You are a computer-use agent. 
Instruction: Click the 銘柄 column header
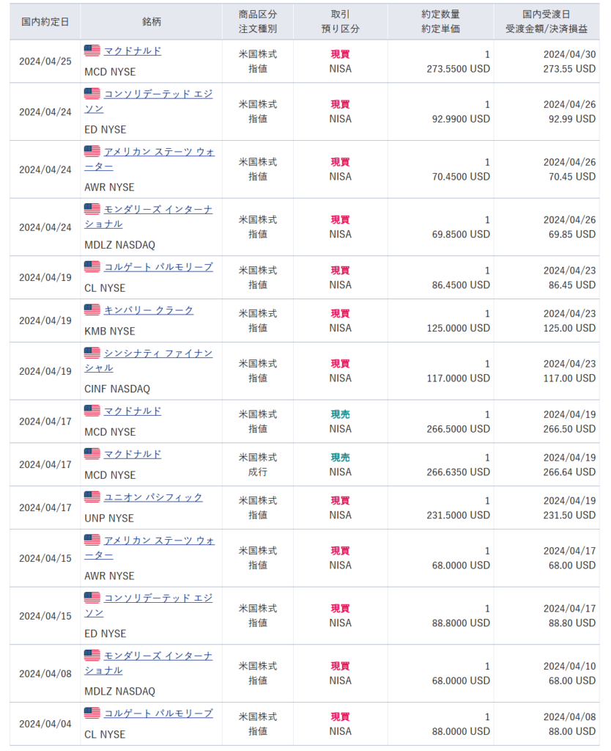click(152, 21)
